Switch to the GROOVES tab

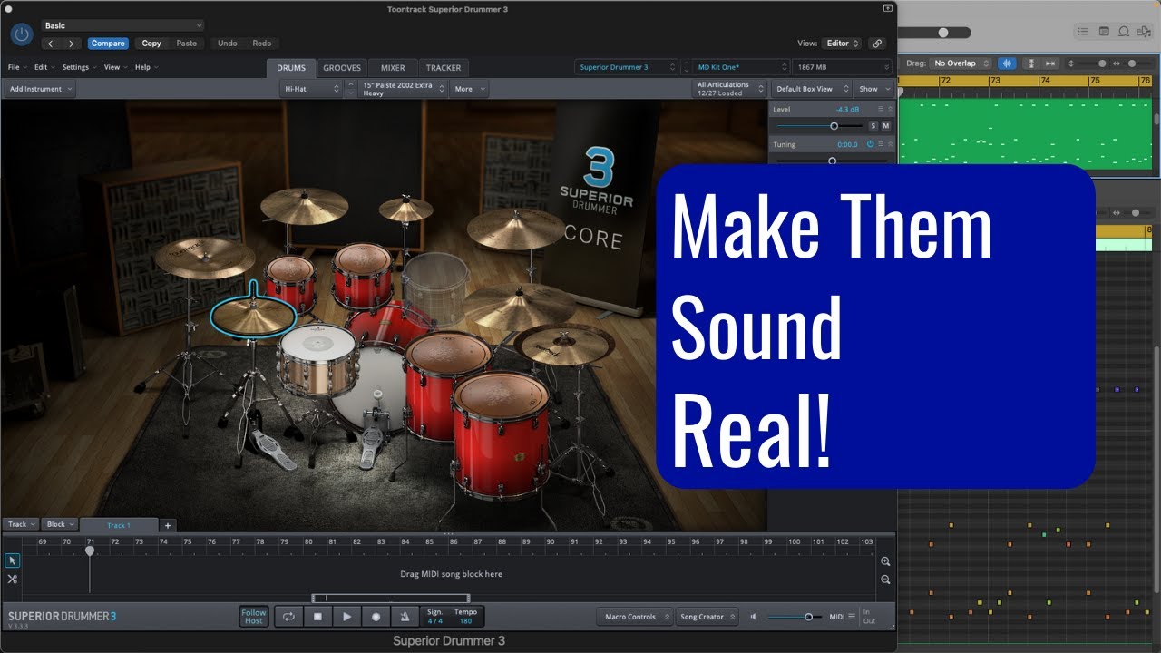tap(342, 68)
